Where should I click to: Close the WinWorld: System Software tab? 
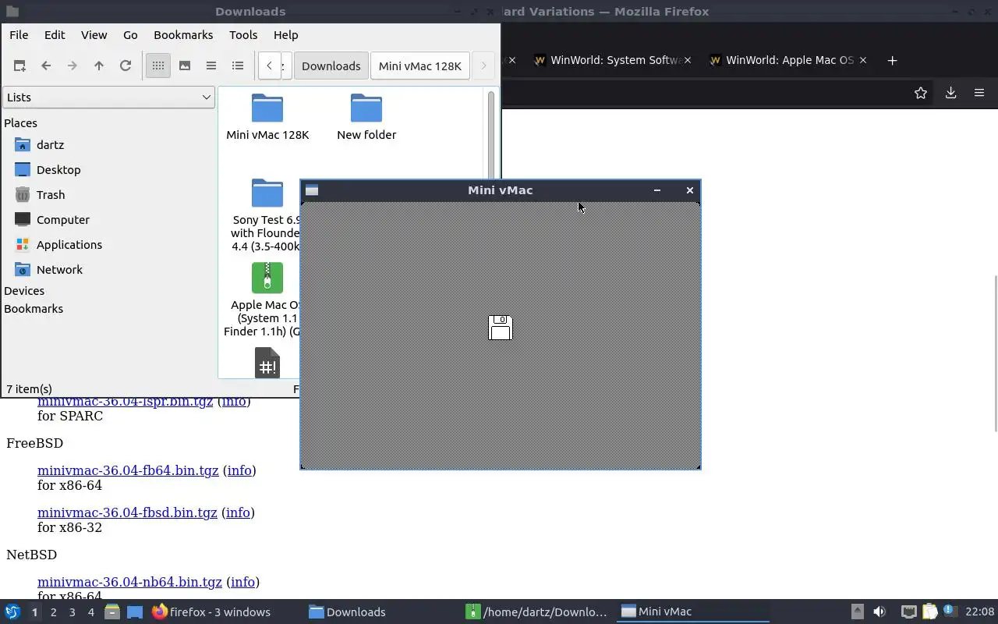(688, 60)
